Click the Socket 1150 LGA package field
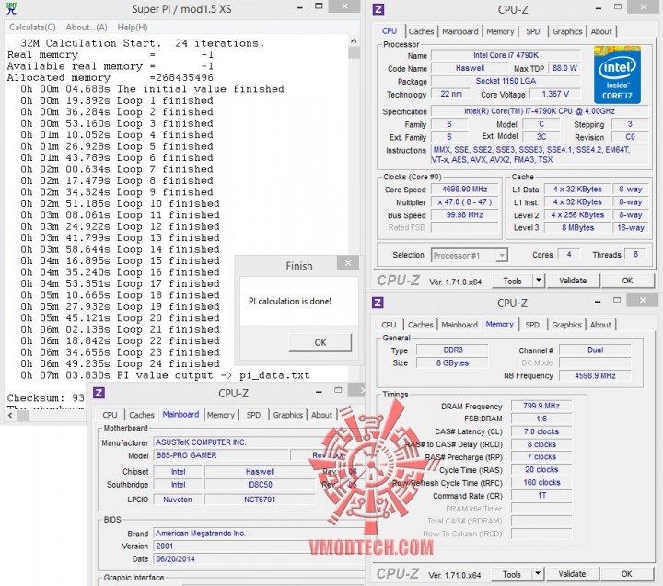This screenshot has width=663, height=586. click(506, 81)
